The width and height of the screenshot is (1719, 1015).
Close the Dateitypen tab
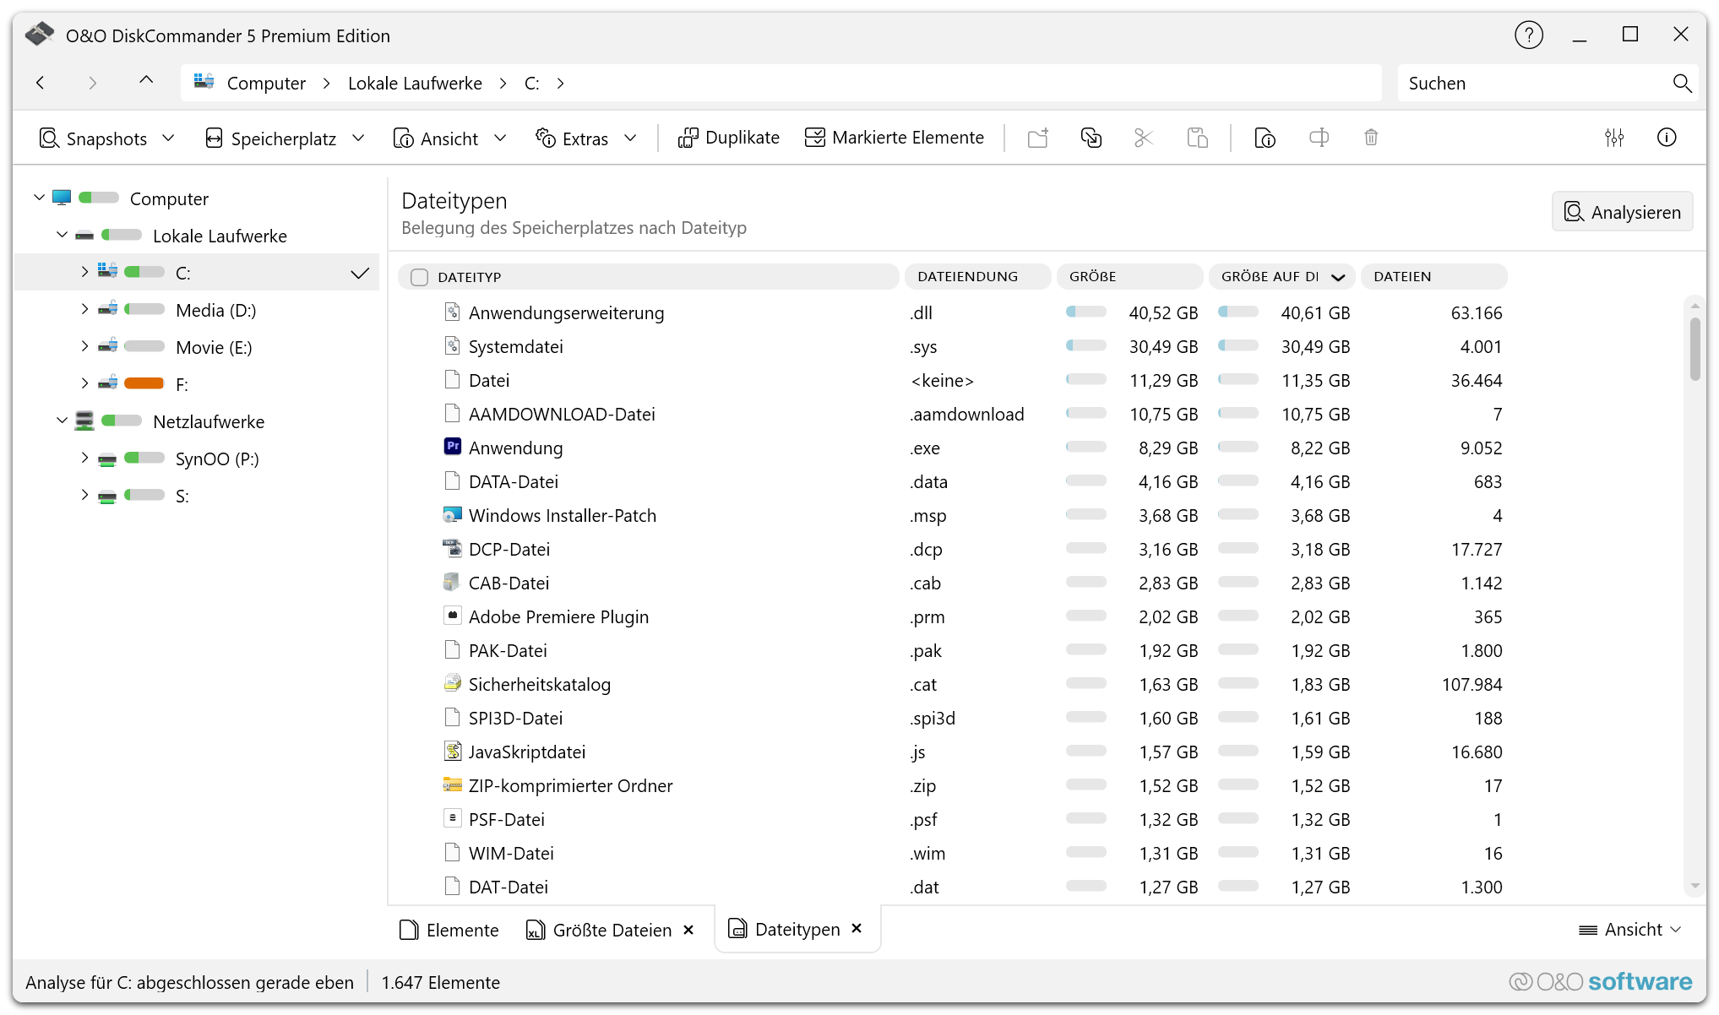[x=857, y=929]
